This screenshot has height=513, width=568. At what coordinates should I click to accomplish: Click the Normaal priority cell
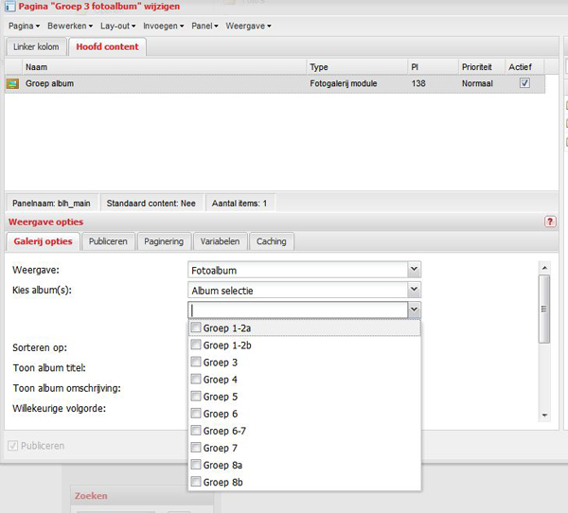477,83
